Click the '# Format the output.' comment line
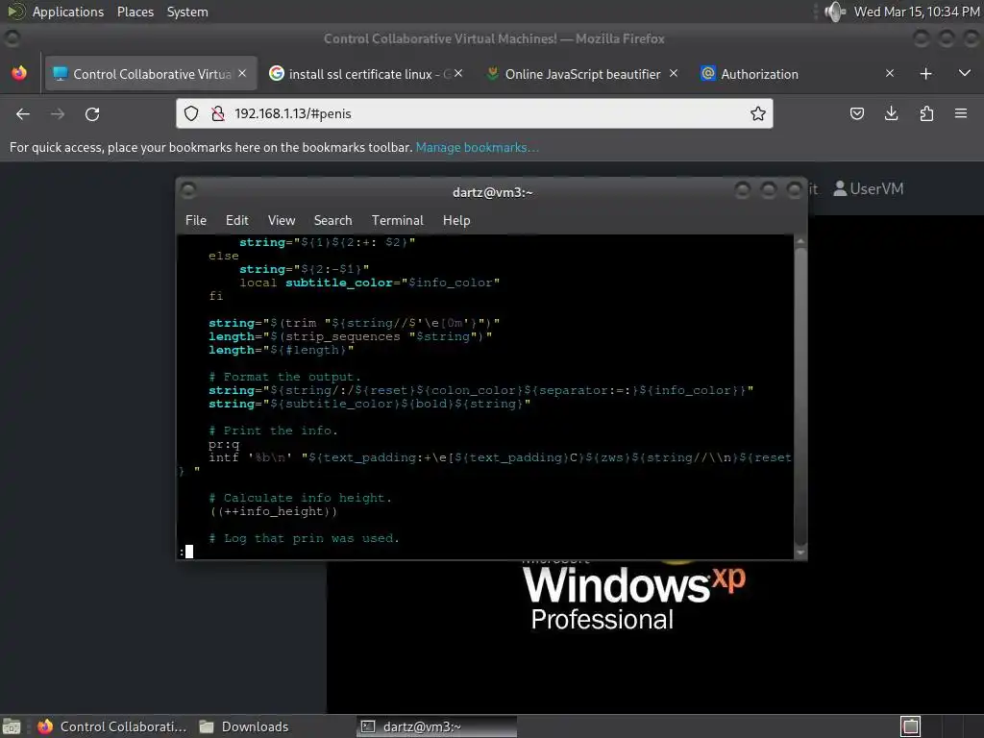The width and height of the screenshot is (984, 738). (x=284, y=377)
